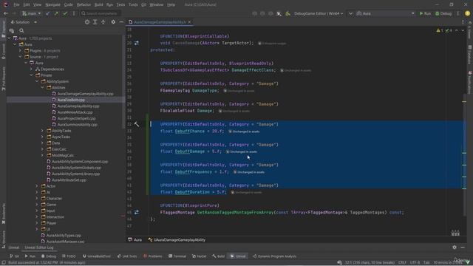Image resolution: width=473 pixels, height=266 pixels.
Task: Select AuraAbilitySystemLibrary.cpp file
Action: point(75,174)
